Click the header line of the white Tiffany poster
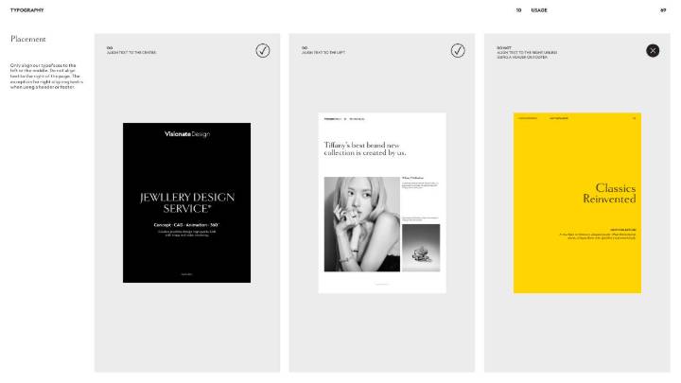The image size is (681, 383). [344, 119]
